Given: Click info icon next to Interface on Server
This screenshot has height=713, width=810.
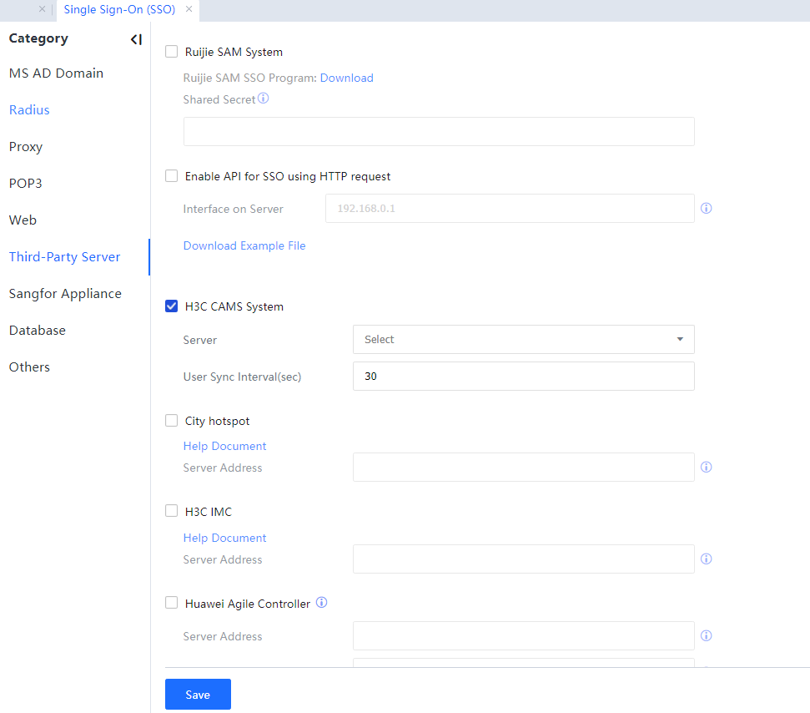Looking at the screenshot, I should [706, 209].
